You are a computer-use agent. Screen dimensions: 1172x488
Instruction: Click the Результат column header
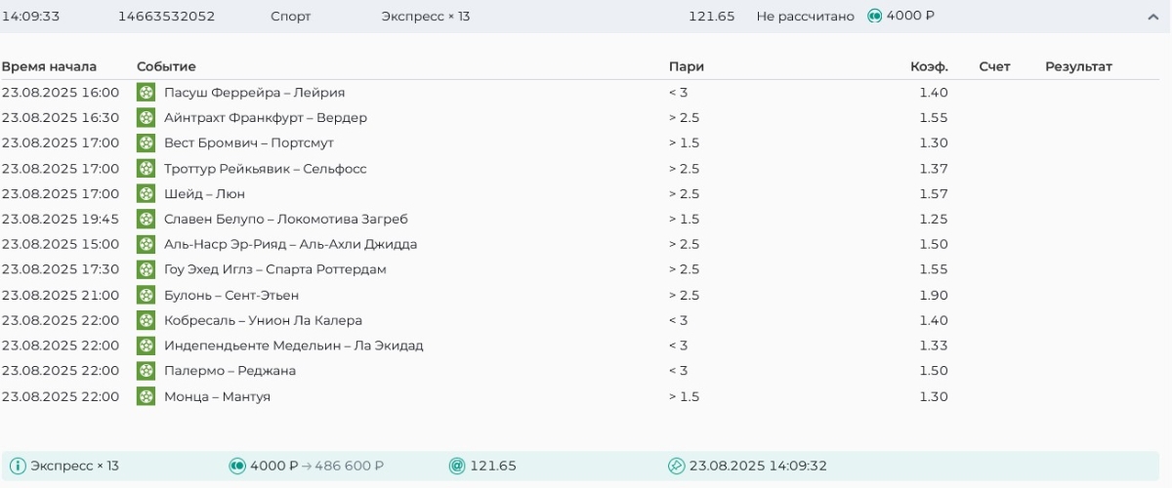(x=1078, y=66)
